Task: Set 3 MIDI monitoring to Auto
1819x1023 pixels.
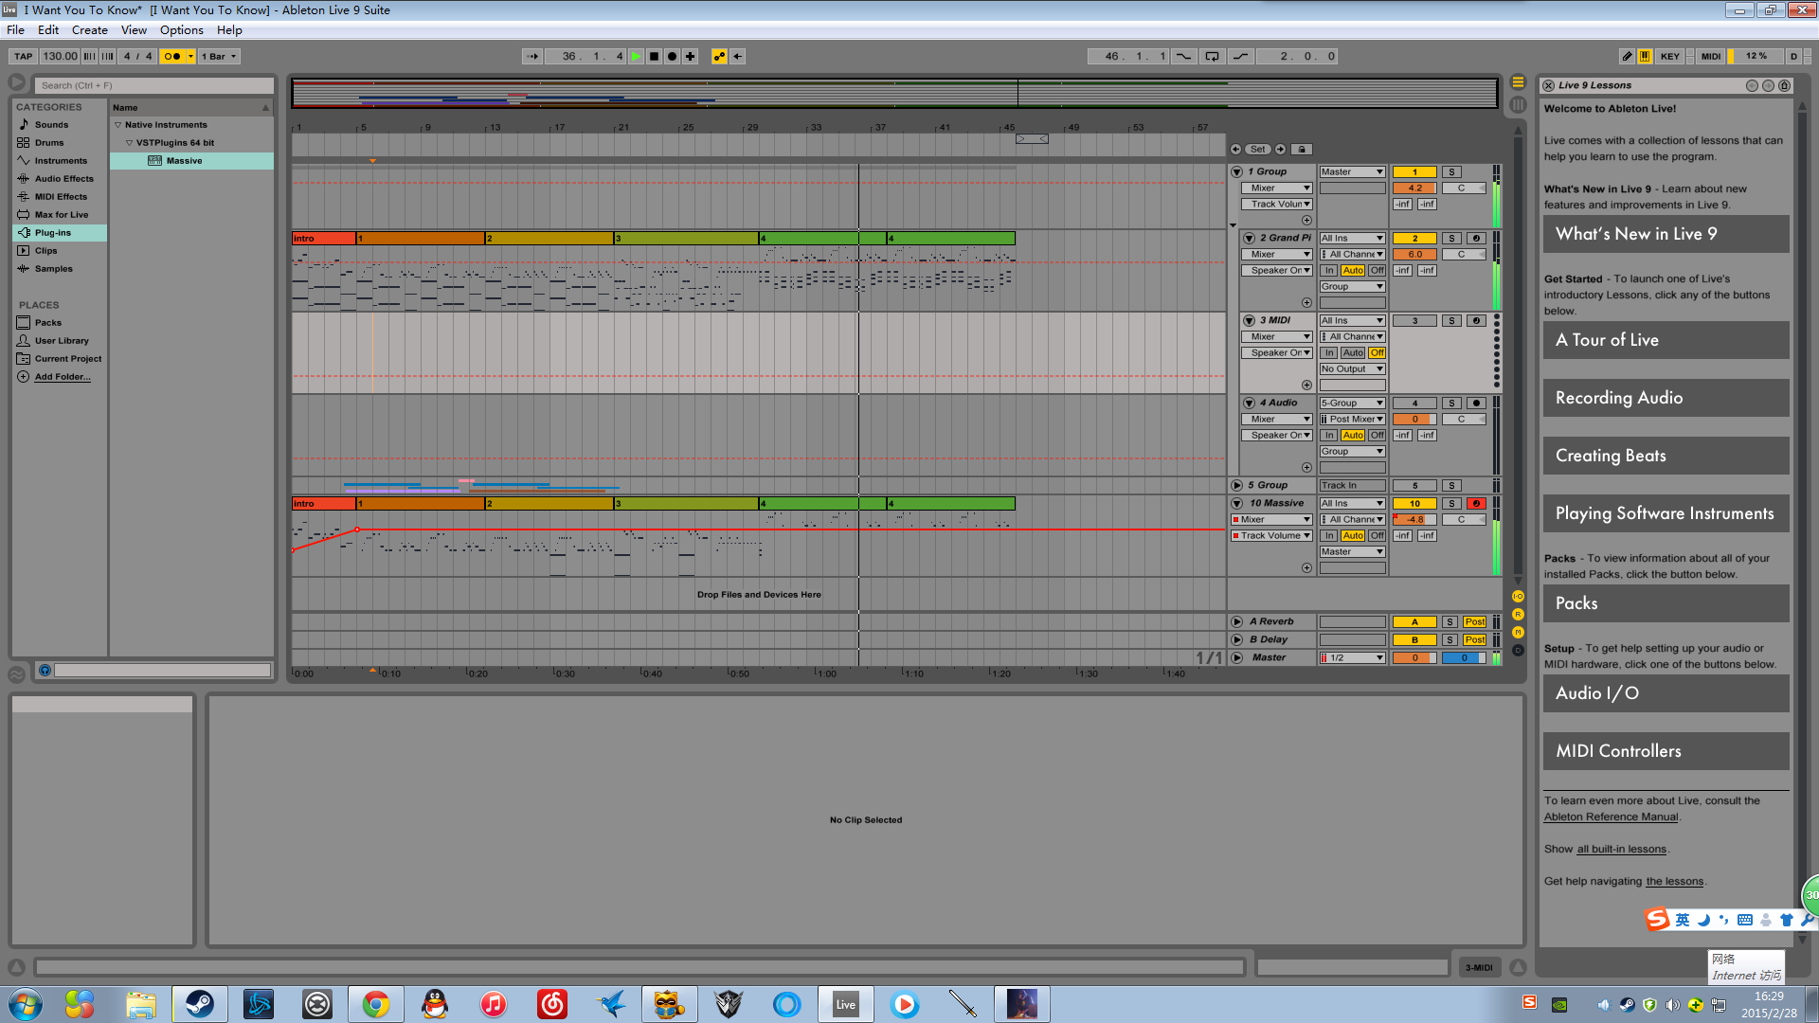Action: coord(1353,352)
